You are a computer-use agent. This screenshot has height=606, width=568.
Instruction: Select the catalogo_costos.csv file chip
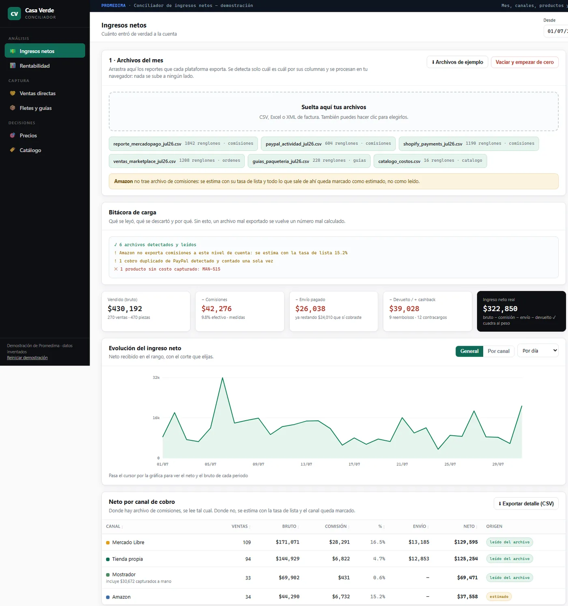(430, 161)
